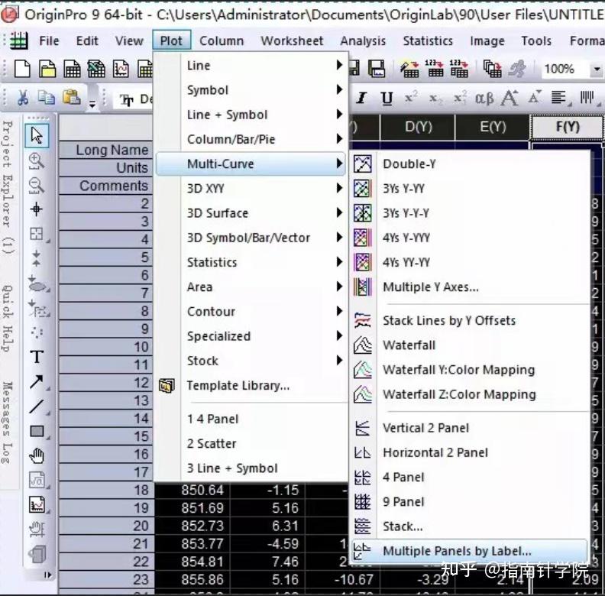
Task: Choose Multiple Panels by Label option
Action: click(470, 551)
